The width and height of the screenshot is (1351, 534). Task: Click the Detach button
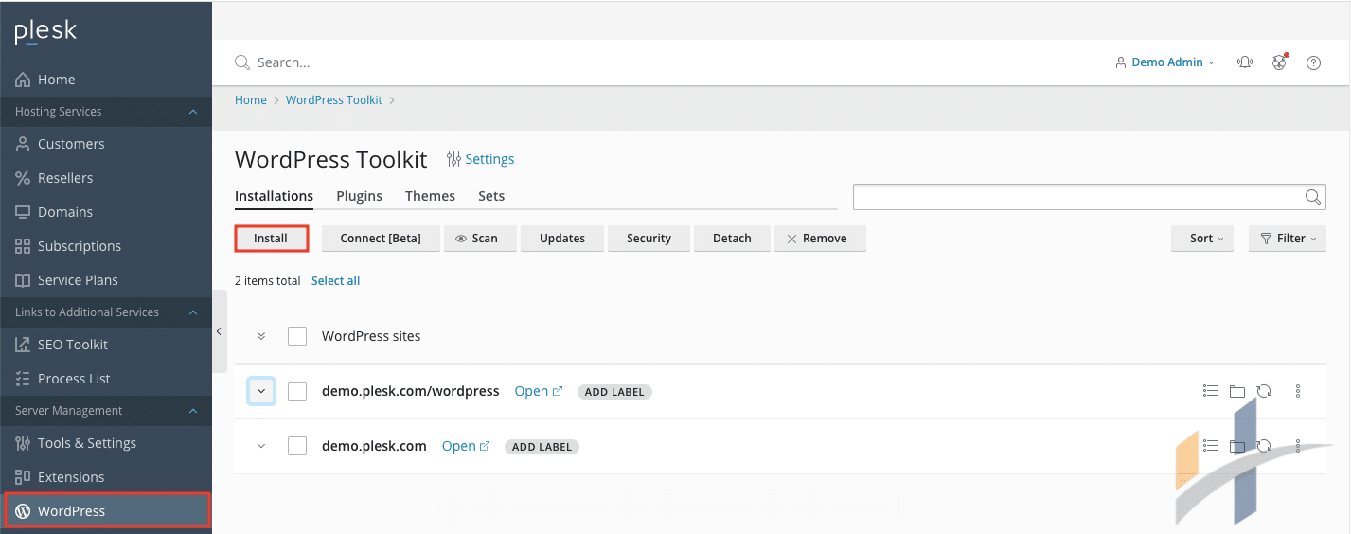coord(732,239)
